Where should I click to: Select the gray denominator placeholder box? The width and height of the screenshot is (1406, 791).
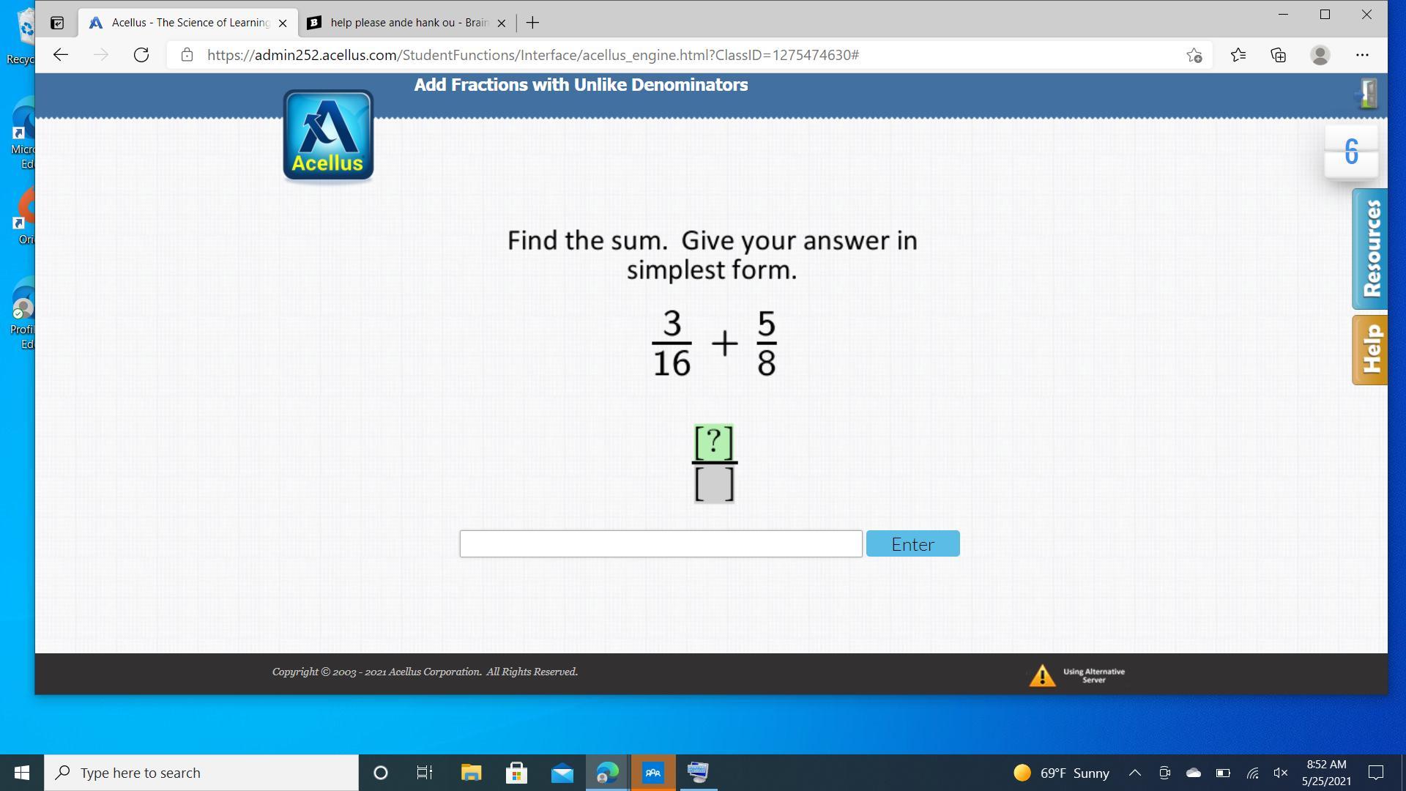[x=714, y=485]
